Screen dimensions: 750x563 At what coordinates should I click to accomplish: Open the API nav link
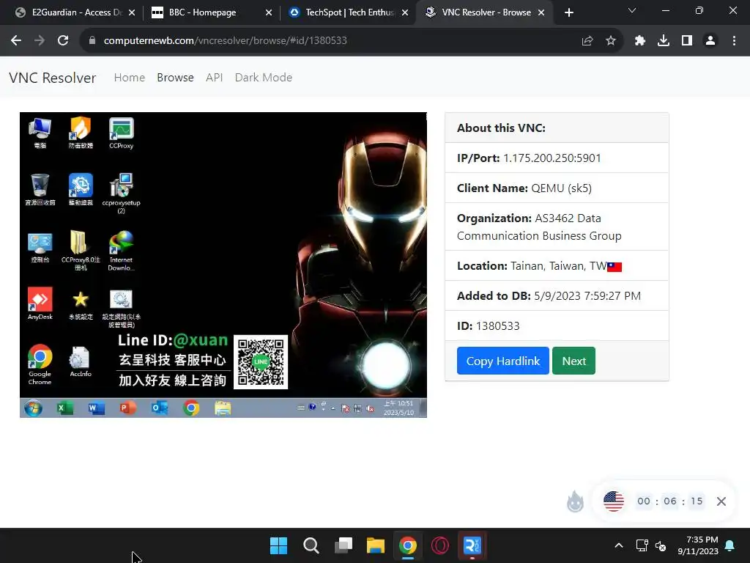215,78
